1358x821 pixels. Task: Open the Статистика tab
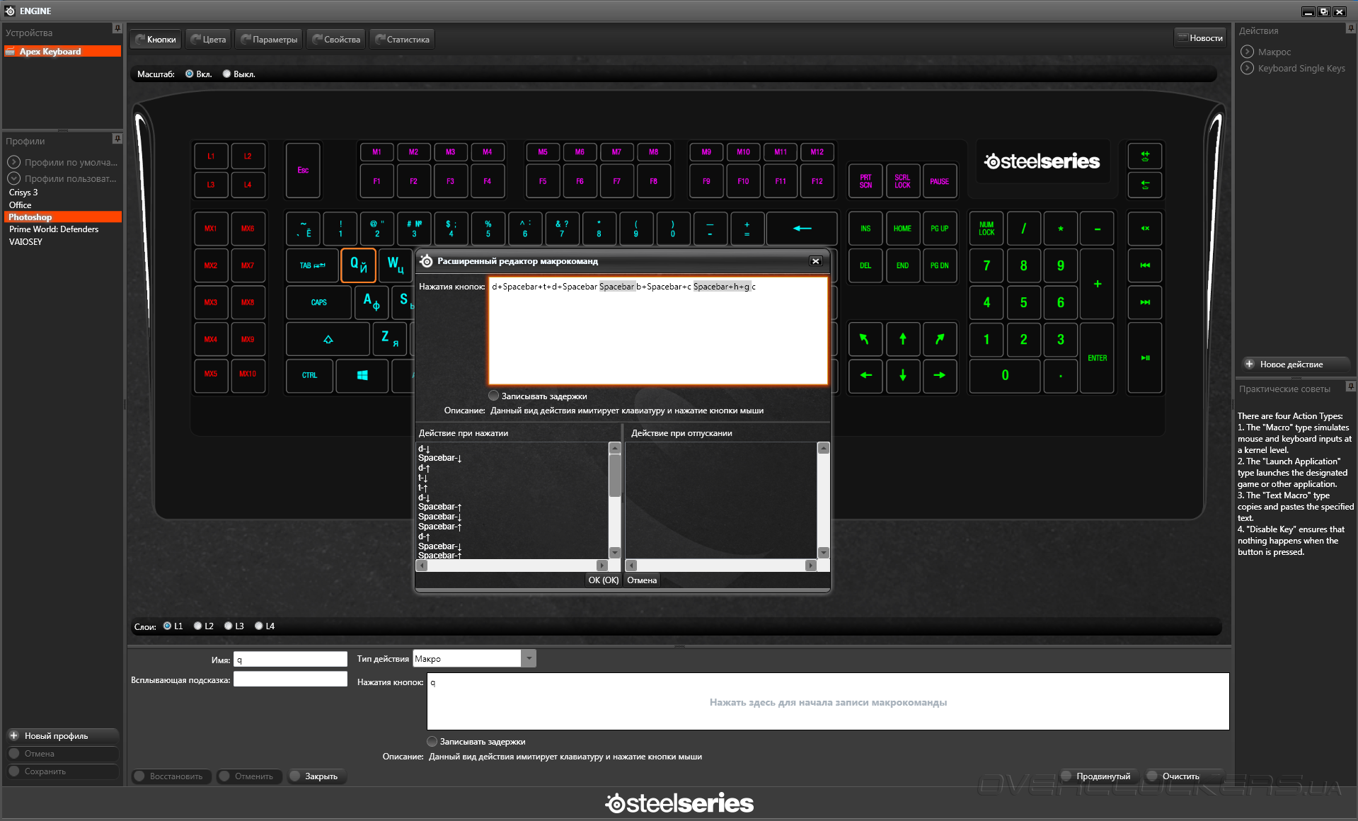pyautogui.click(x=402, y=40)
